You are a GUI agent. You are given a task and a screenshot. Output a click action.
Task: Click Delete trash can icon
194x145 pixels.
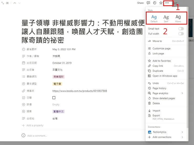point(149,103)
